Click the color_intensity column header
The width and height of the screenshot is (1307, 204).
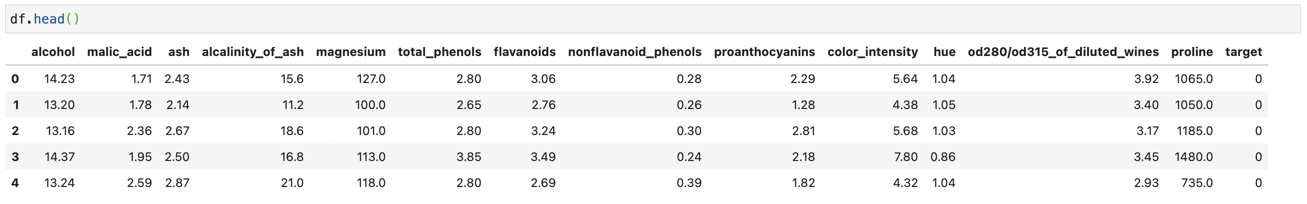click(872, 52)
